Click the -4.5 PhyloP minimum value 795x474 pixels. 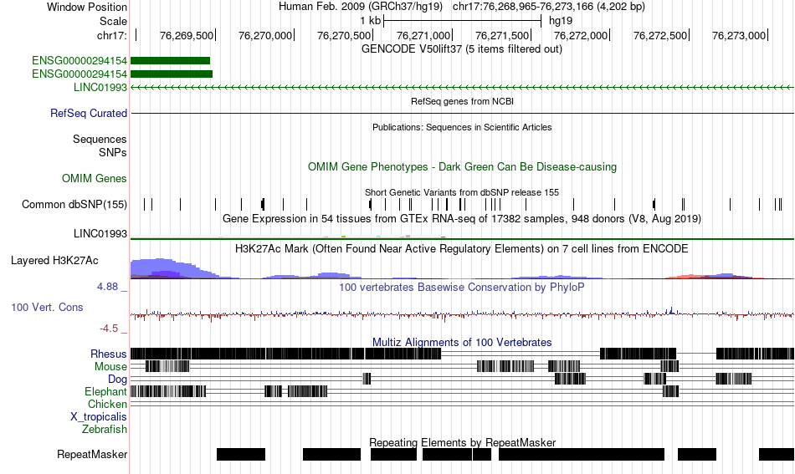point(109,329)
